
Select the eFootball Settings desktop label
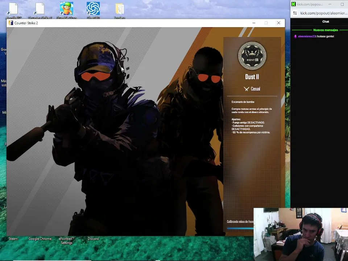coord(67,241)
